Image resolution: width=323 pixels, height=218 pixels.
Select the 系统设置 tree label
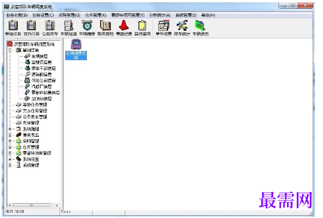point(31,159)
